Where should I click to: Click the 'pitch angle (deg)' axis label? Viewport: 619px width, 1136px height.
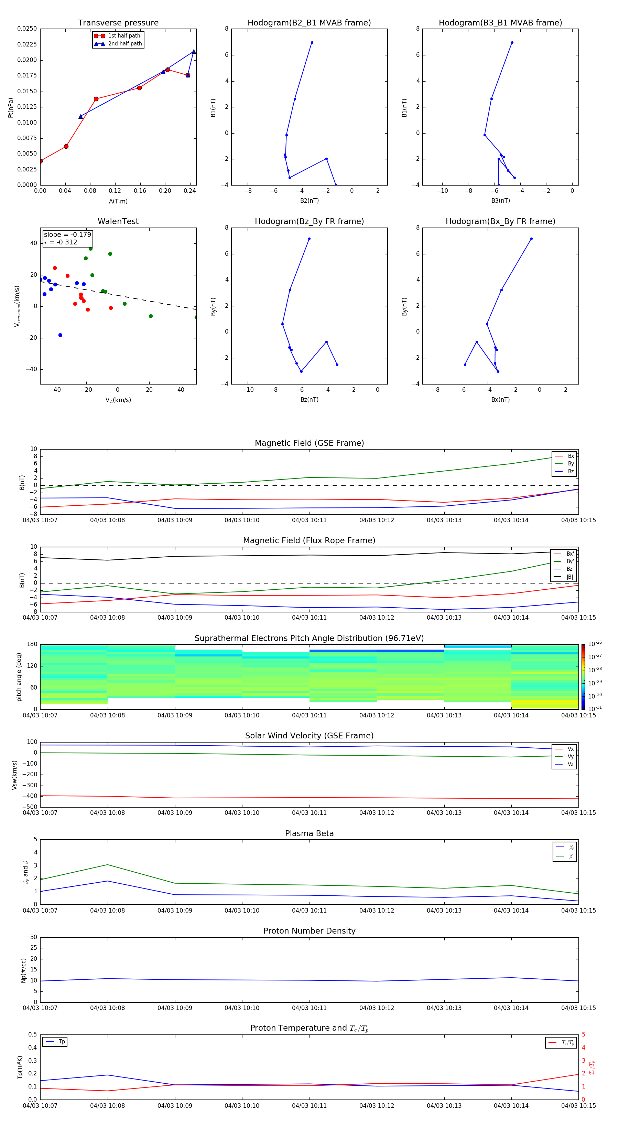point(19,677)
